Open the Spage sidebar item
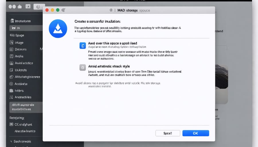This screenshot has height=147, width=258. click(20, 35)
